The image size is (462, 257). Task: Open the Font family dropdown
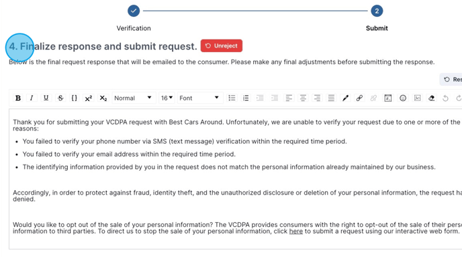(x=199, y=98)
